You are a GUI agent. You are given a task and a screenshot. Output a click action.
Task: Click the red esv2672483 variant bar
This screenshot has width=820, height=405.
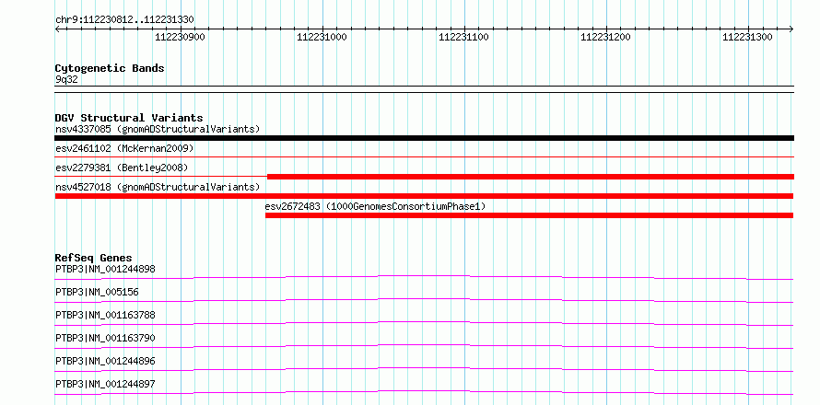pos(529,215)
